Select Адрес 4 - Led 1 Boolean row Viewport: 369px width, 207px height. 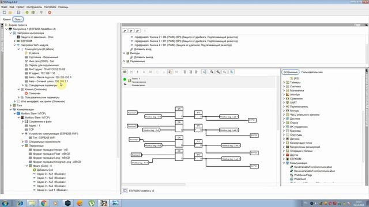(50, 190)
